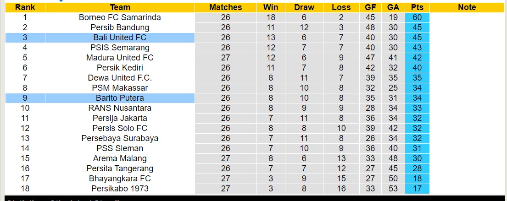Open the highlighted Bali United FC entry
Viewport: 507px width, 201px height.
[x=120, y=38]
